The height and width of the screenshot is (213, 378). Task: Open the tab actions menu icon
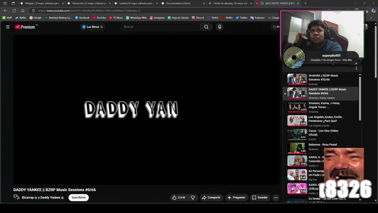[13, 3]
